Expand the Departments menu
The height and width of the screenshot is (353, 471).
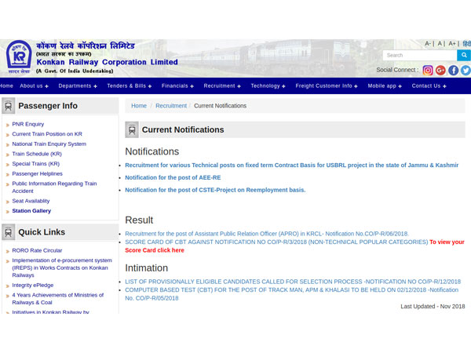click(78, 86)
